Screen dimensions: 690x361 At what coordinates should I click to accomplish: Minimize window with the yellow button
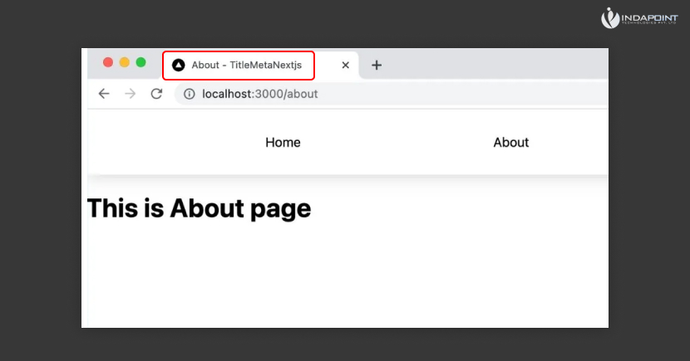coord(125,62)
